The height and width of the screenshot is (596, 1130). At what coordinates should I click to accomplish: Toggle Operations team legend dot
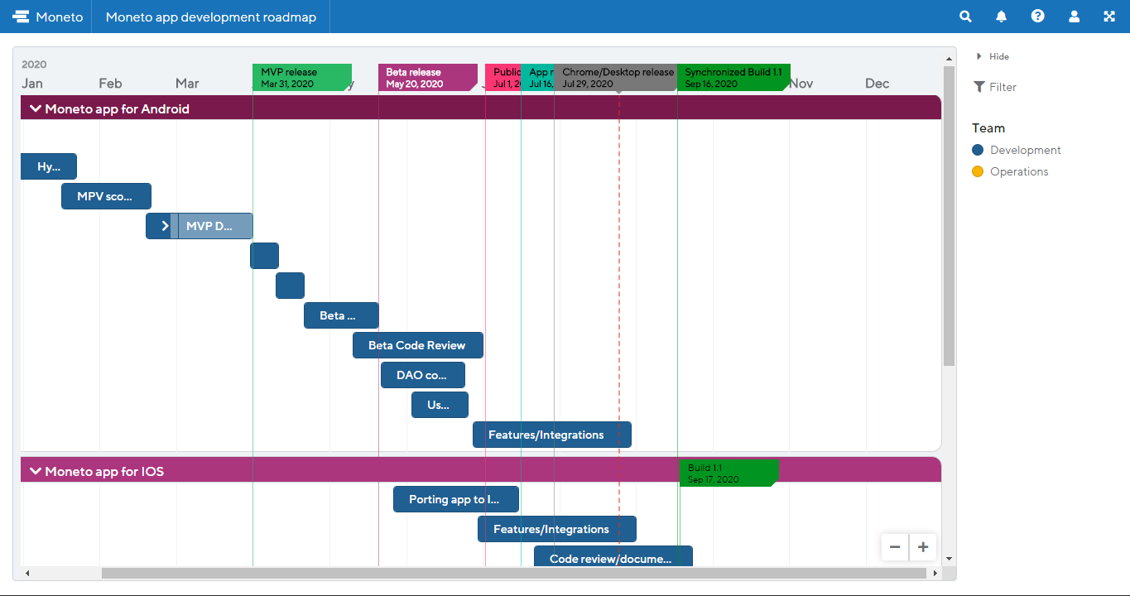click(x=978, y=171)
